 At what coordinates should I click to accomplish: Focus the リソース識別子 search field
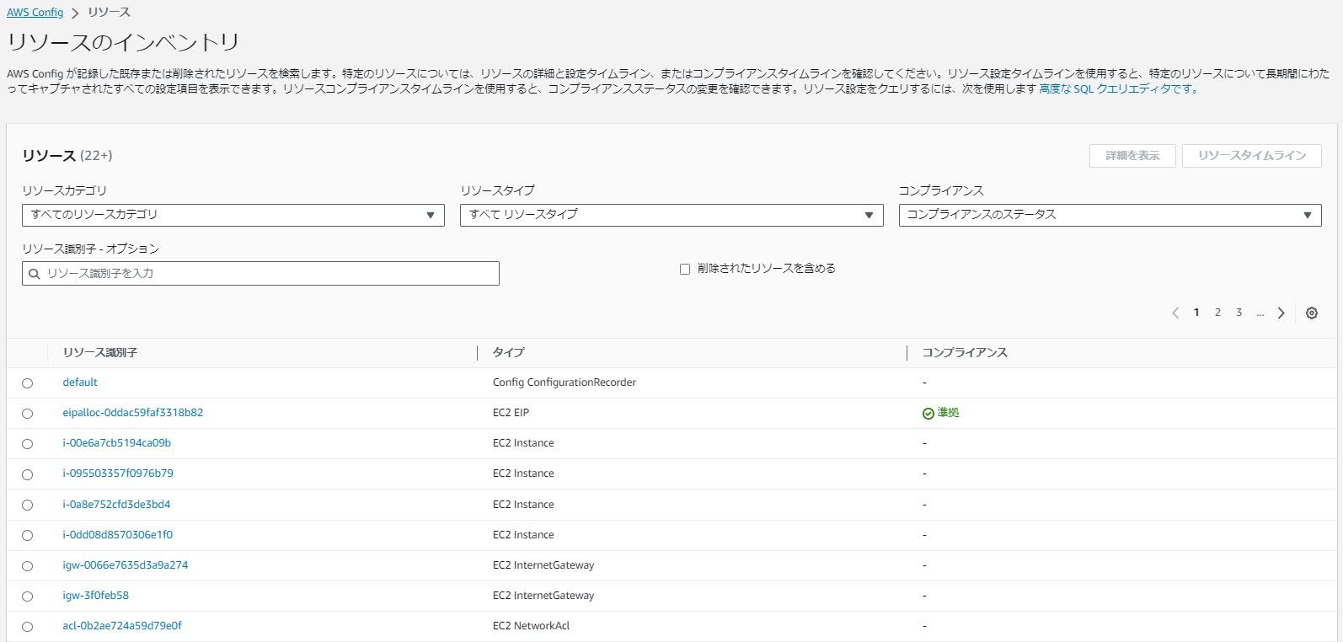tap(260, 274)
